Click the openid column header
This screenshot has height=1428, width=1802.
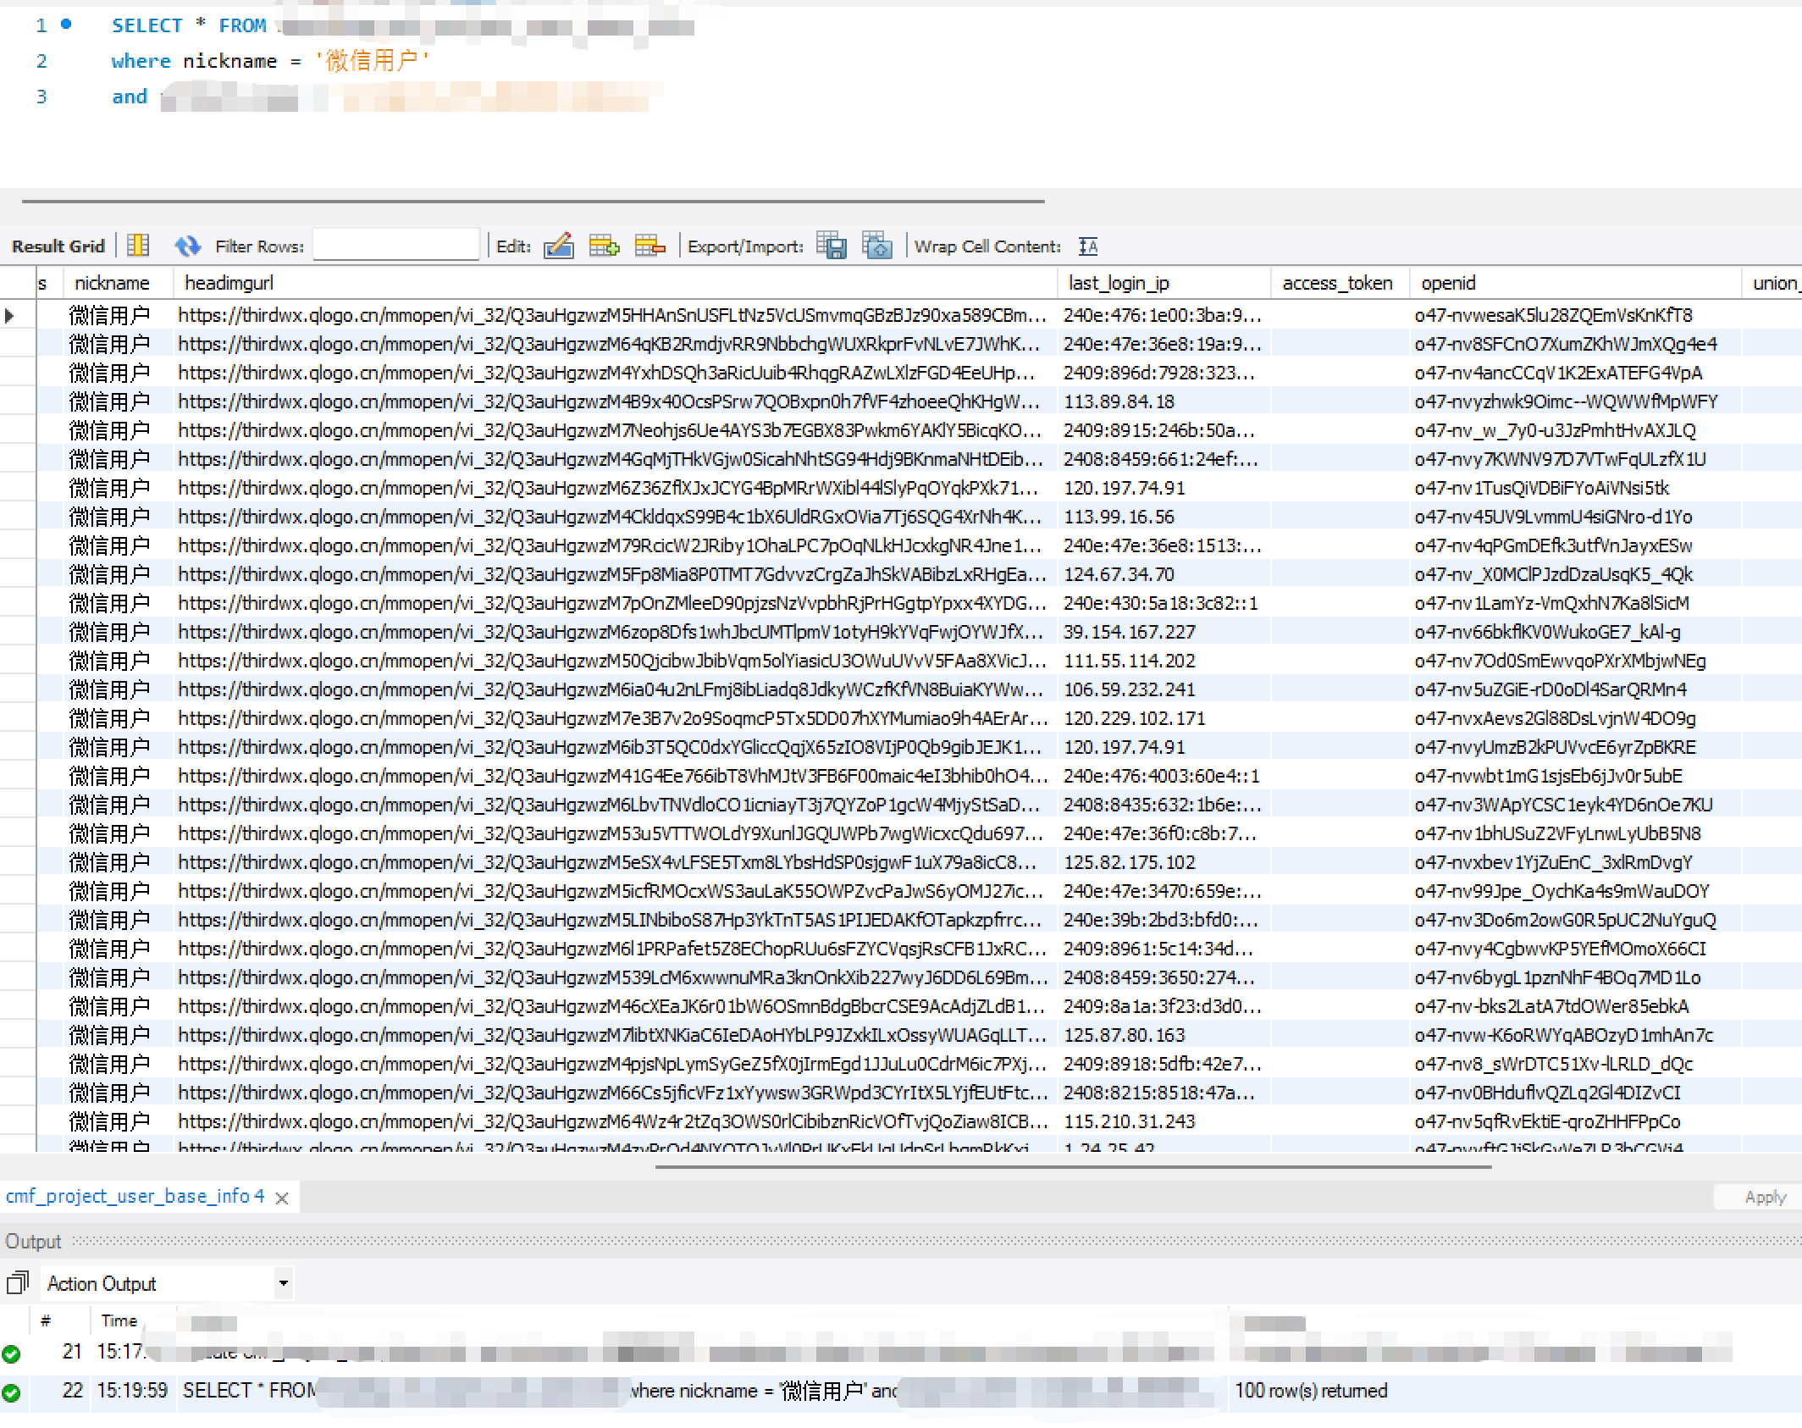(x=1448, y=283)
